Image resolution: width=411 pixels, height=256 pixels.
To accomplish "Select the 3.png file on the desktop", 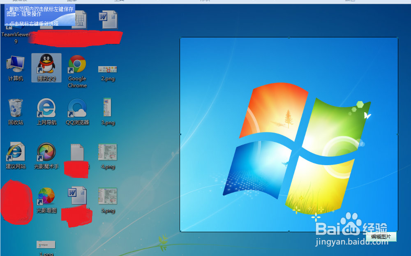I will (108, 111).
